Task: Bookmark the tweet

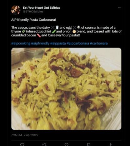Action: pyautogui.click(x=88, y=144)
